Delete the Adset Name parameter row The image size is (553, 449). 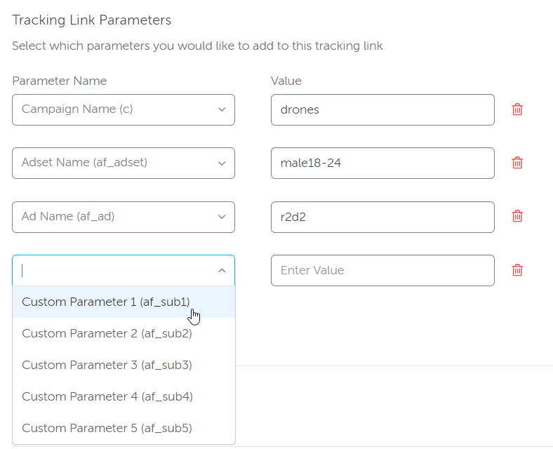(517, 163)
